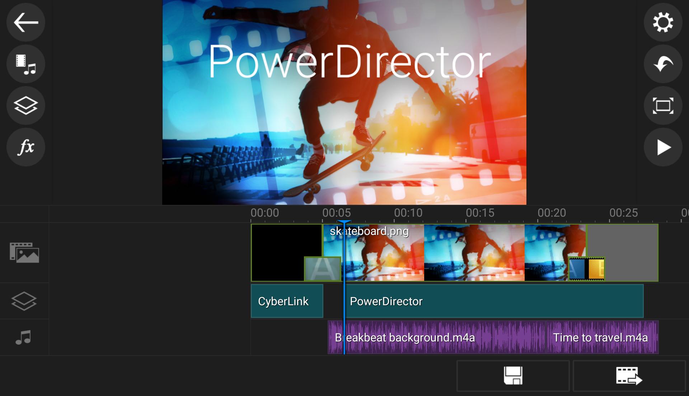Screen dimensions: 689x396
Task: Jump to 00:15 on the timeline ruler
Action: pyautogui.click(x=480, y=213)
